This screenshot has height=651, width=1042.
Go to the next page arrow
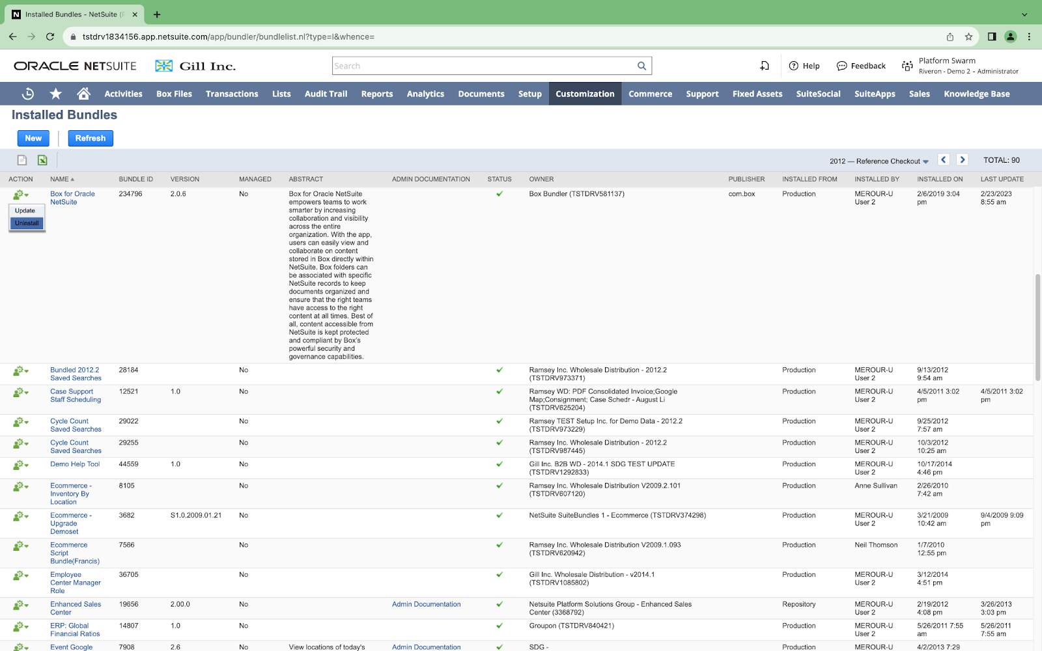(962, 160)
